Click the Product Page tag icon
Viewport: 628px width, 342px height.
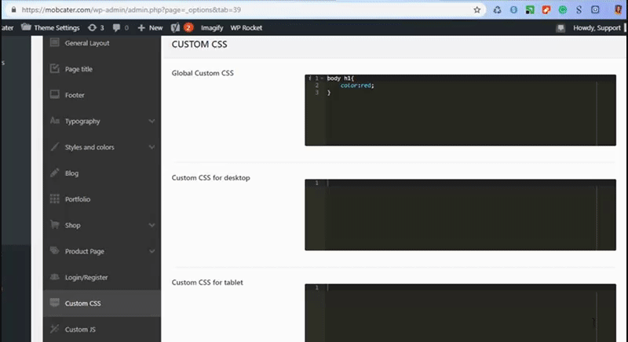pos(54,250)
